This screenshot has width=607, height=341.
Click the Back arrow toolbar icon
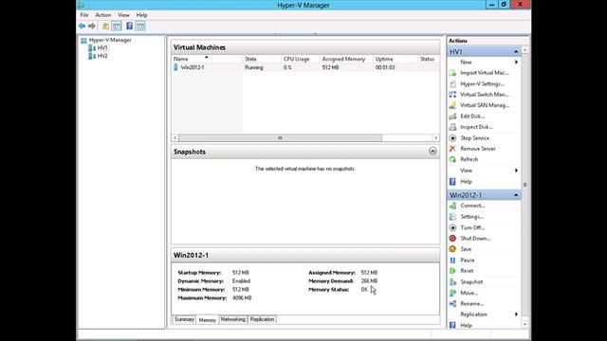[x=82, y=26]
